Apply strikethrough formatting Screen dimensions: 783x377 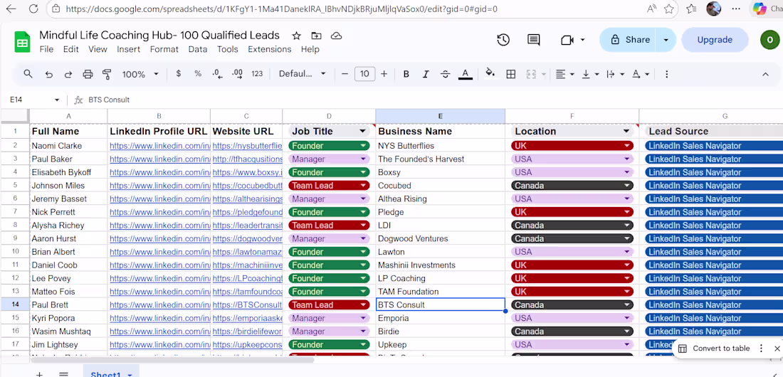pos(446,74)
